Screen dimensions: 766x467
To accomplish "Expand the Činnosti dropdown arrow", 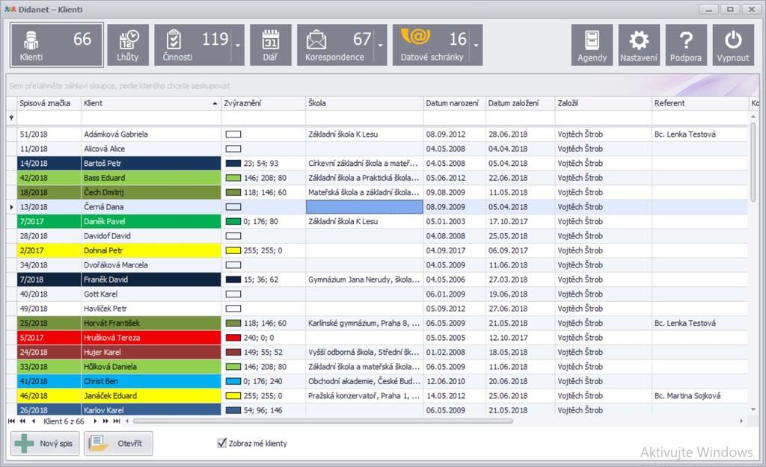I will pos(238,45).
